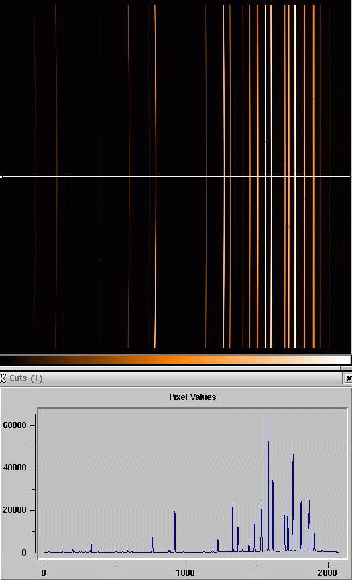Click the second-tallest peak, near 46000
Viewport: 352px width, 581px height.
(293, 455)
